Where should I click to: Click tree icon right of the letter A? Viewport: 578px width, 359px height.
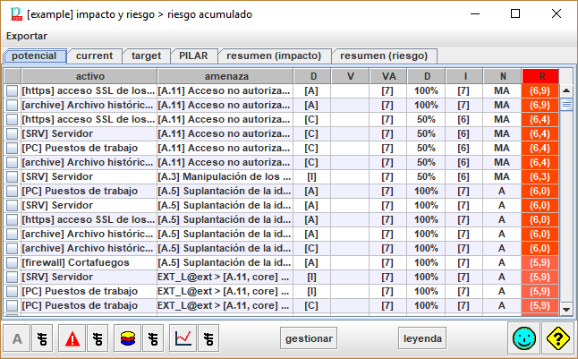(43, 338)
